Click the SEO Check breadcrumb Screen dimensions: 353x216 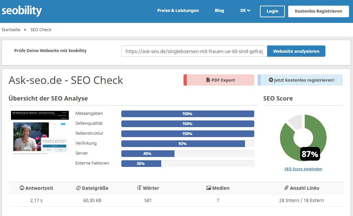(41, 30)
